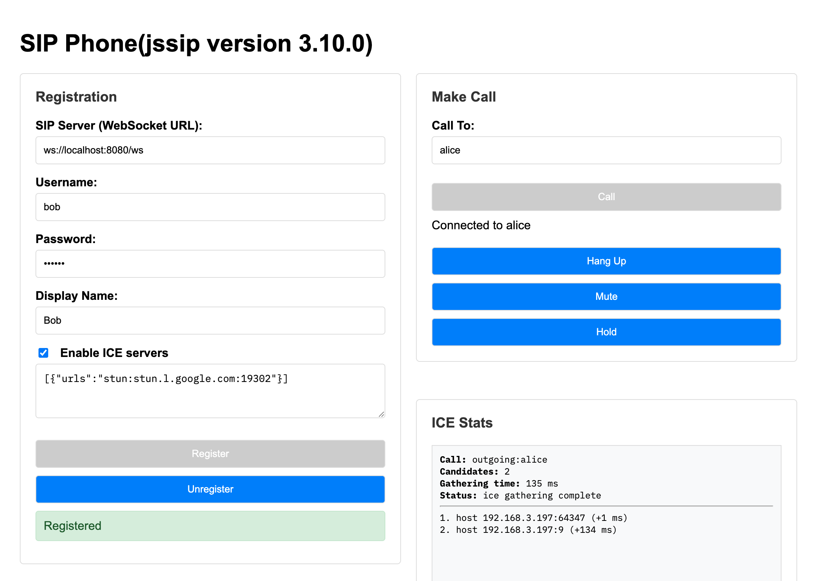The height and width of the screenshot is (581, 817).
Task: Click the Registration section heading
Action: point(76,97)
